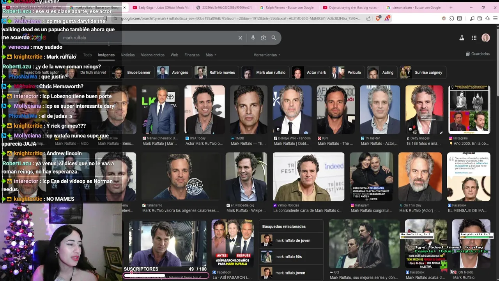499x281 pixels.
Task: Open a new browser tab
Action: [x=451, y=7]
